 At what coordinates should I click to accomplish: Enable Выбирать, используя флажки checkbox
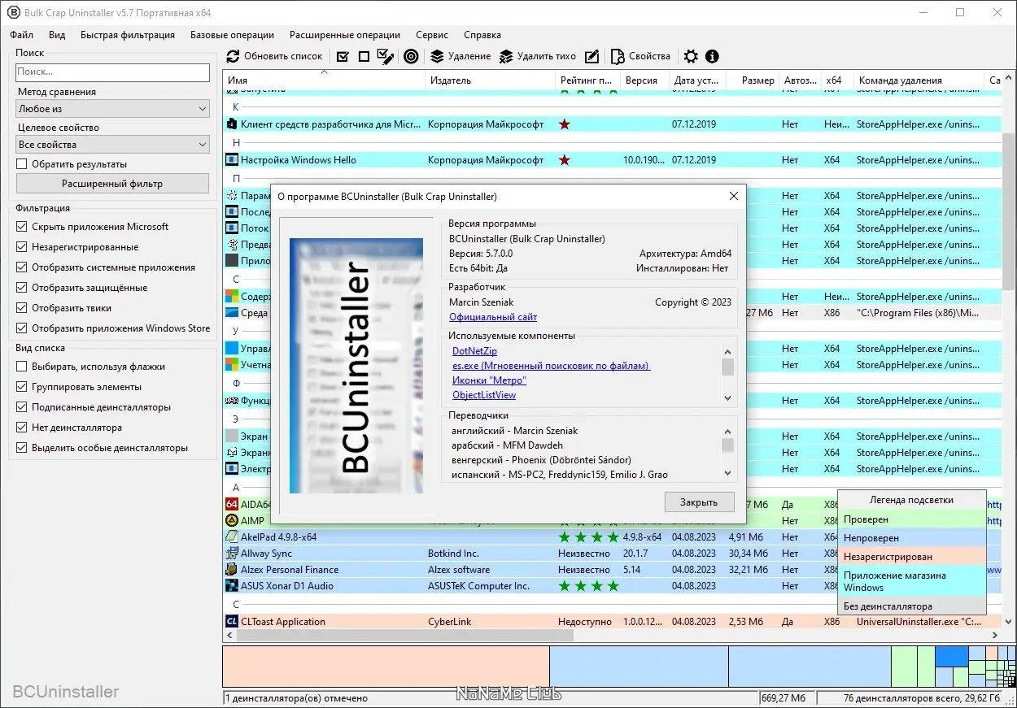(x=22, y=367)
